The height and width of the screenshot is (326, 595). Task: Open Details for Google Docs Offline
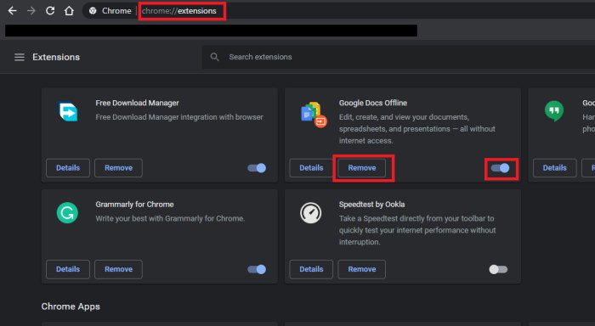tap(311, 168)
